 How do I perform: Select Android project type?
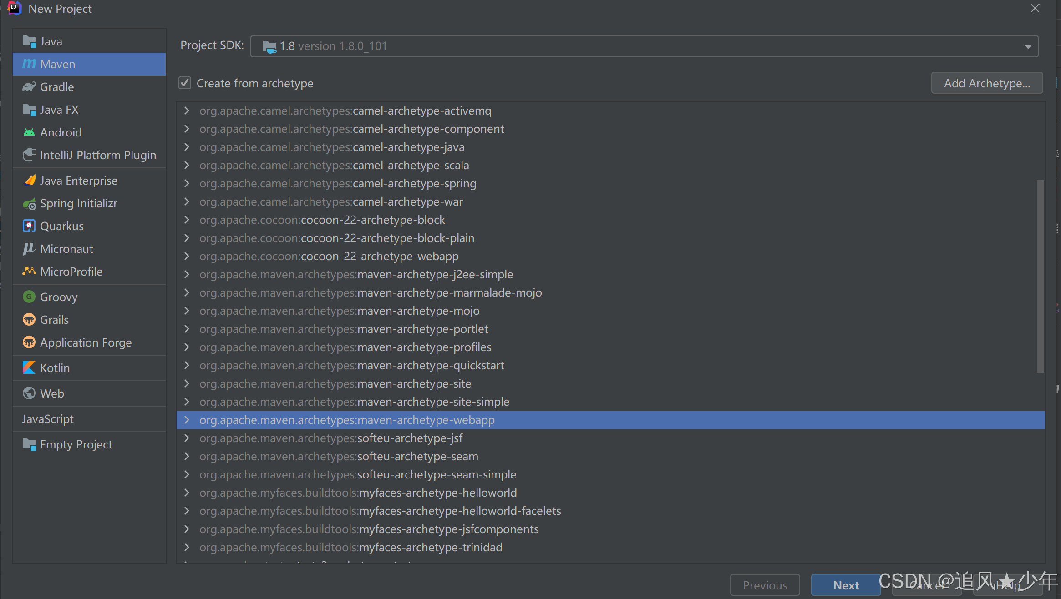coord(89,132)
